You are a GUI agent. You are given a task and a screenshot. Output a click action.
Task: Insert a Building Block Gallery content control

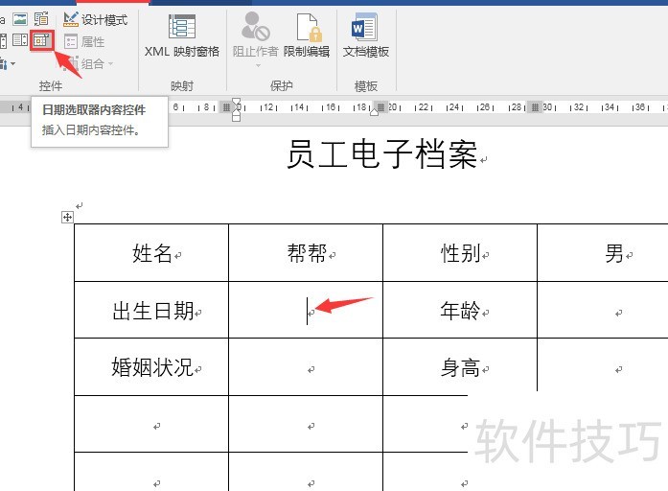41,19
